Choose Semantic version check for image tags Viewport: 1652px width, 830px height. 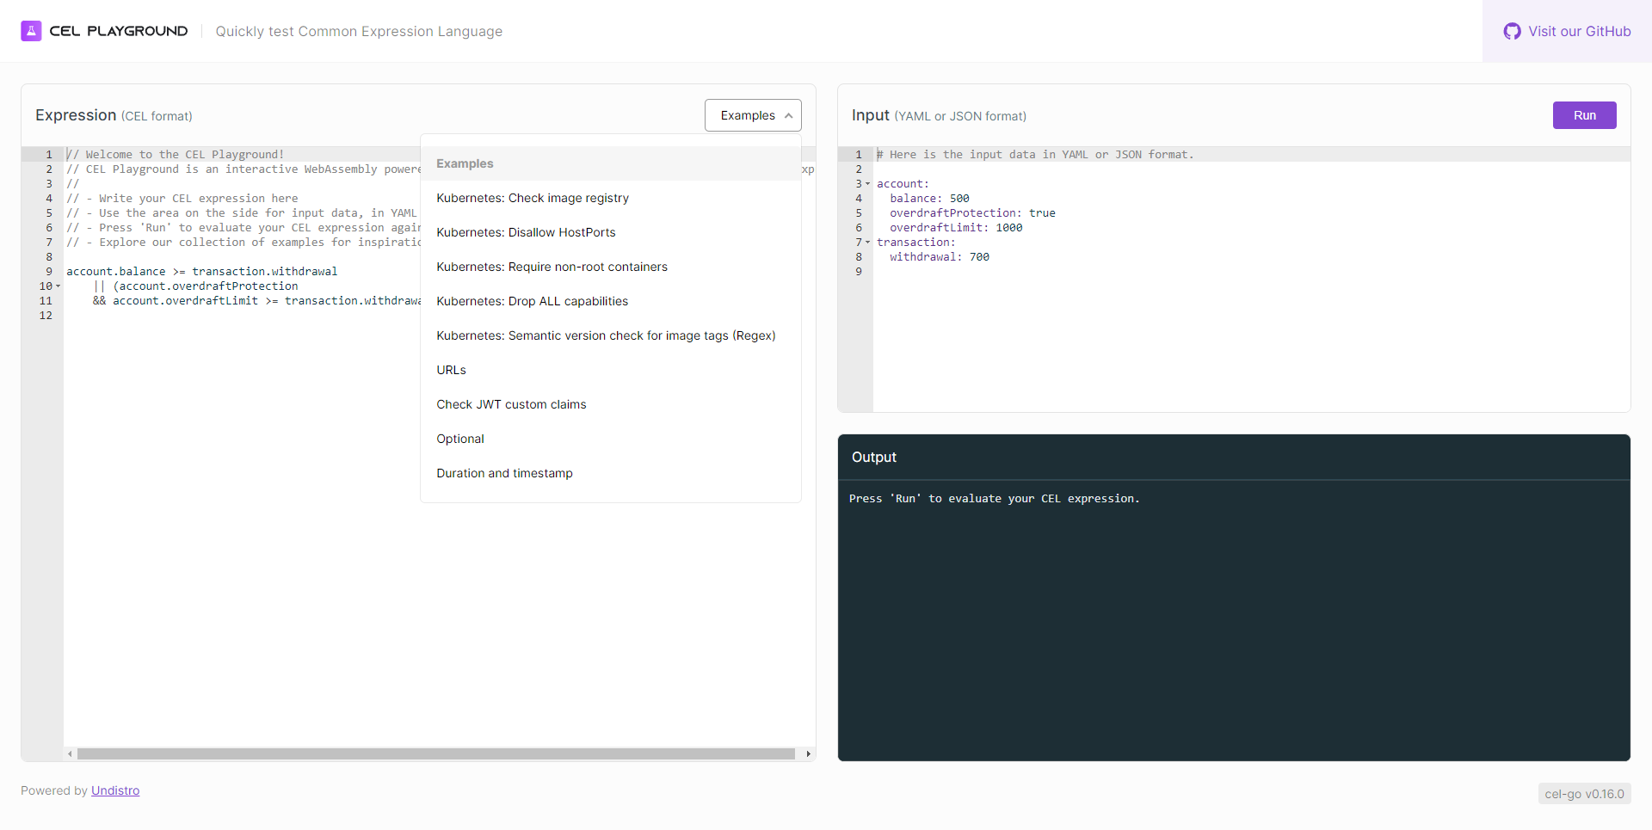[x=606, y=335]
